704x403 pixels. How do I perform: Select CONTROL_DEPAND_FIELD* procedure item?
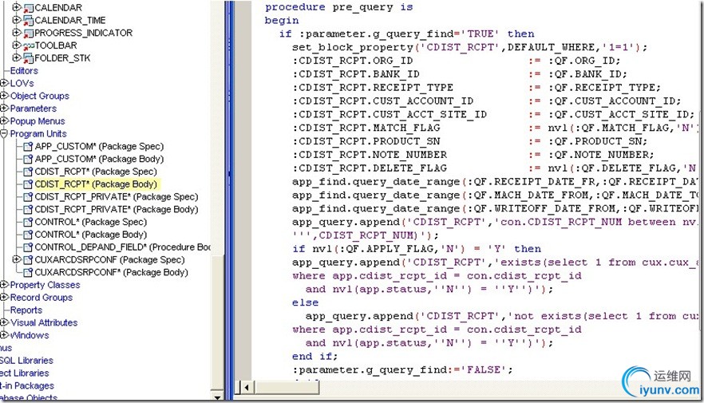(x=123, y=247)
